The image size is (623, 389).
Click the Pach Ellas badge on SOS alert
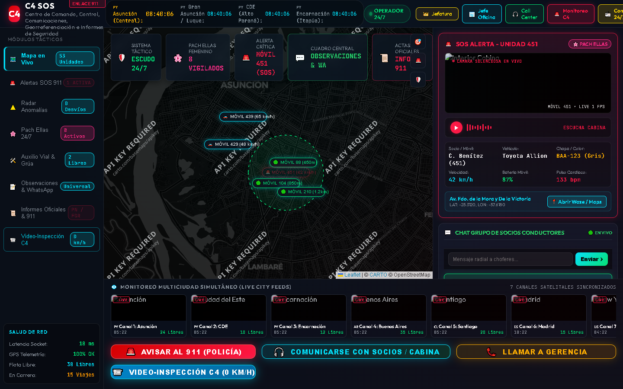tap(590, 44)
